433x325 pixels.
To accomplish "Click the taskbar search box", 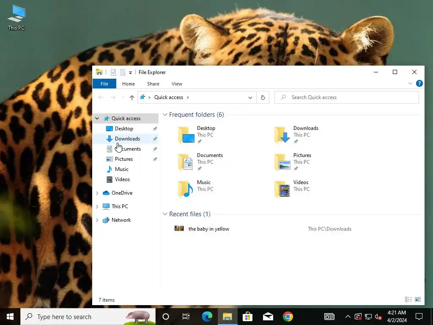I will click(88, 317).
